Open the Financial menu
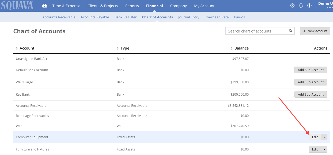The height and width of the screenshot is (155, 333). (x=154, y=6)
